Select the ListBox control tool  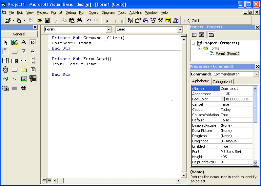[15, 61]
